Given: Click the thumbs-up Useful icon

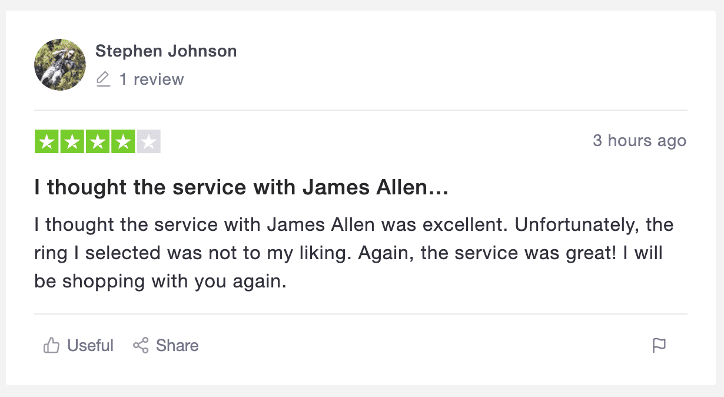Looking at the screenshot, I should click(53, 345).
